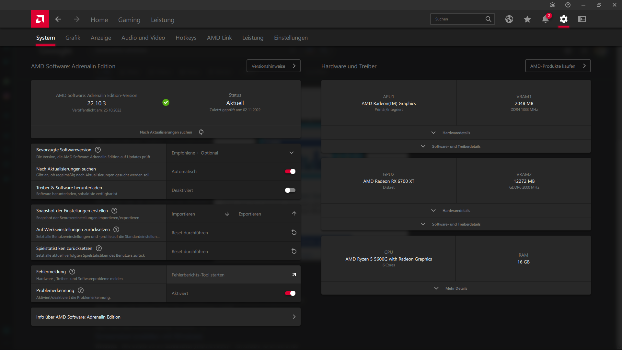Expand Hardwaredetails under AMD Radeon RX 6700 XT
The height and width of the screenshot is (350, 622).
[x=456, y=211]
